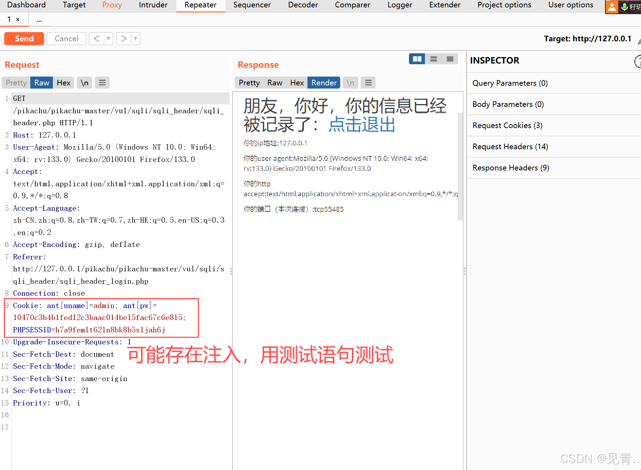The height and width of the screenshot is (470, 641).
Task: Open the Response options hamburger menu
Action: coord(368,83)
